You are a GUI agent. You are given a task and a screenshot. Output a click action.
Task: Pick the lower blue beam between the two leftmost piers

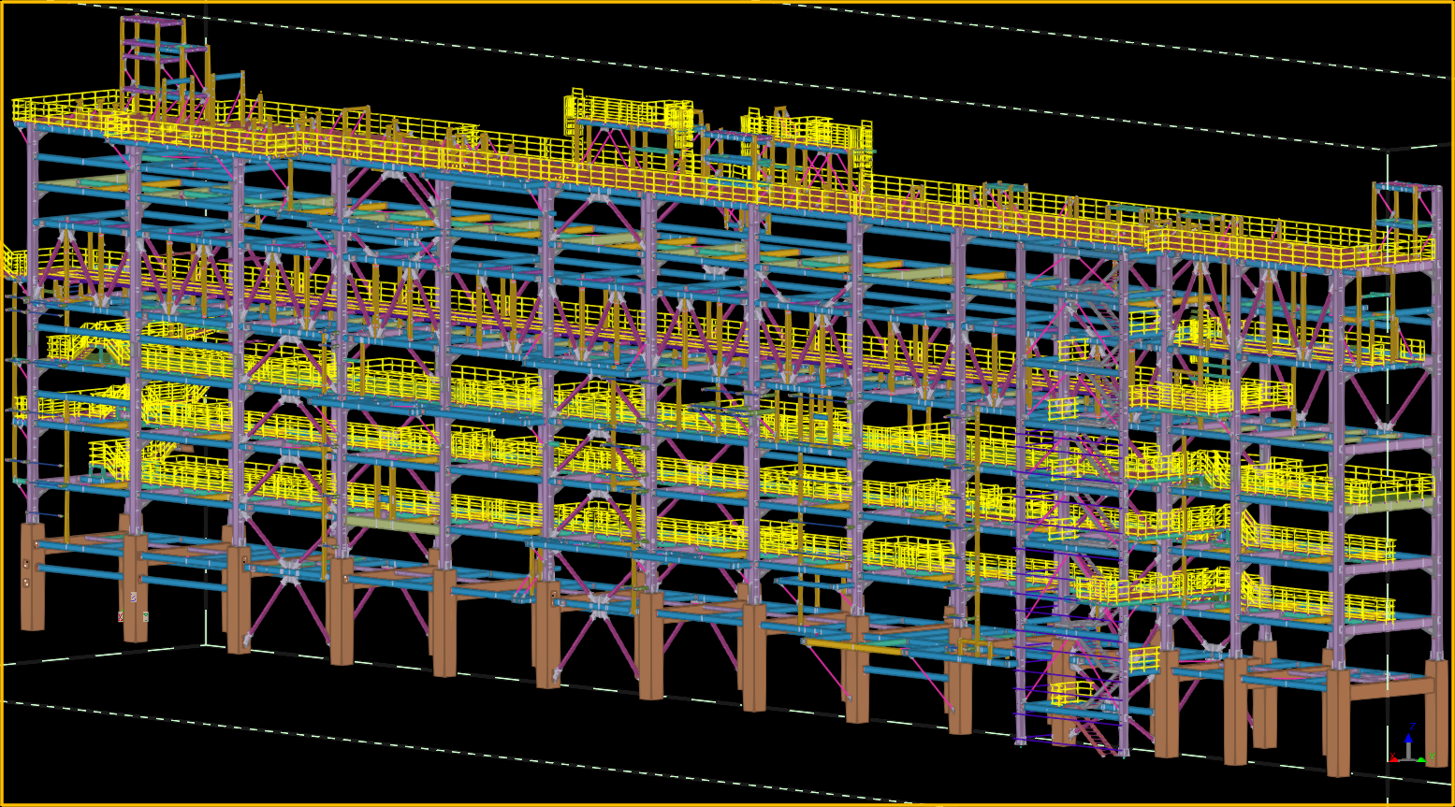click(x=80, y=571)
